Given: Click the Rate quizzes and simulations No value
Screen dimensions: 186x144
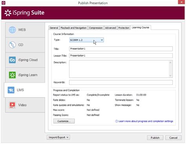Looking at the screenshot, I should [x=88, y=105].
